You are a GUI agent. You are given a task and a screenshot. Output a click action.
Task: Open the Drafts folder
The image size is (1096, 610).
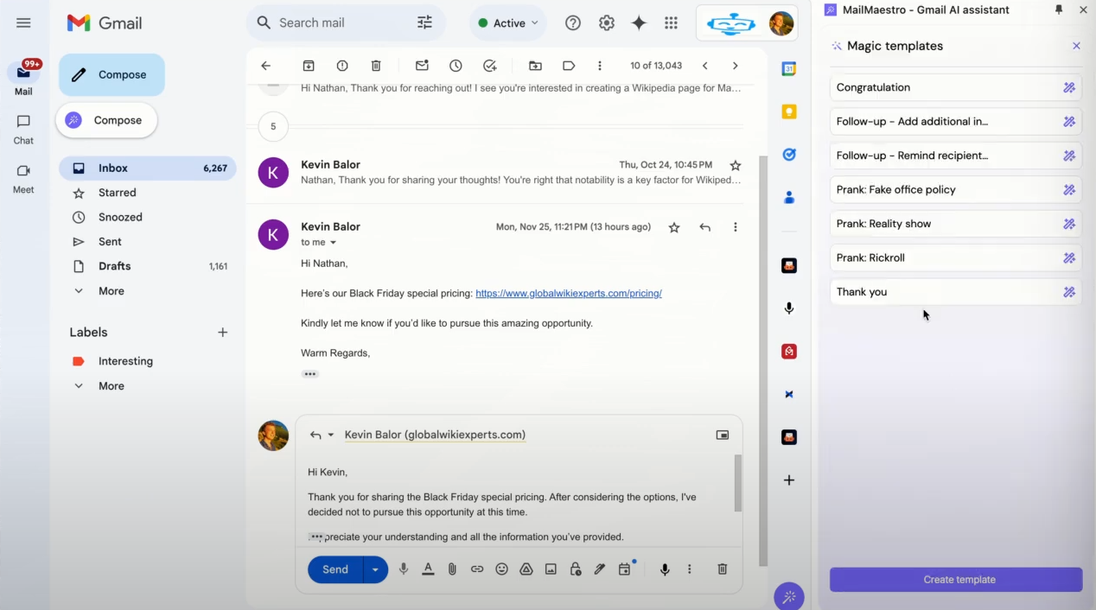click(147, 266)
